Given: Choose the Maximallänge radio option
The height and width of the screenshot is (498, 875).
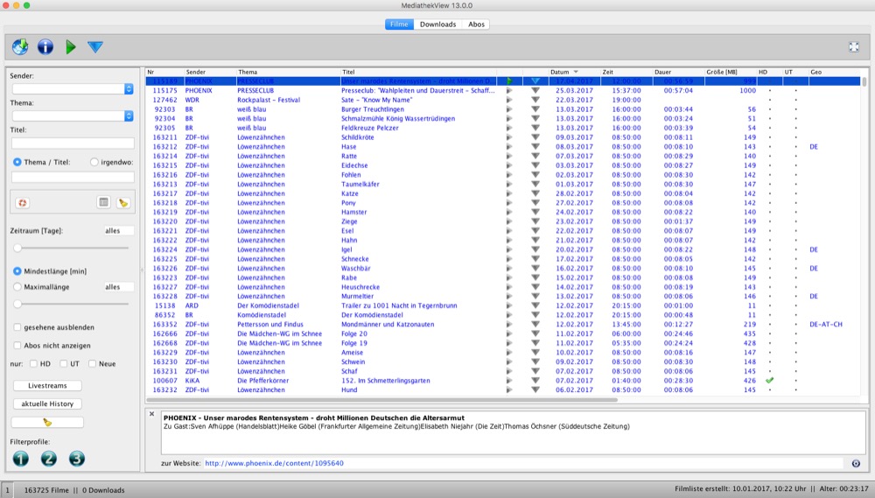Looking at the screenshot, I should coord(17,287).
